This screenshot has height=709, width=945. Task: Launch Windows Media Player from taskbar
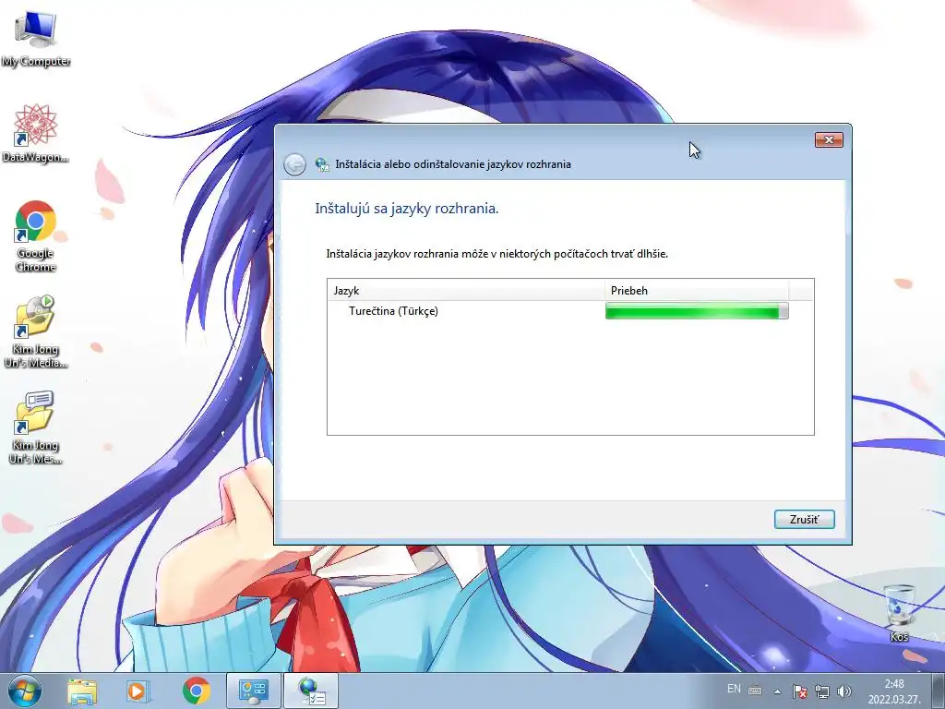pyautogui.click(x=138, y=691)
